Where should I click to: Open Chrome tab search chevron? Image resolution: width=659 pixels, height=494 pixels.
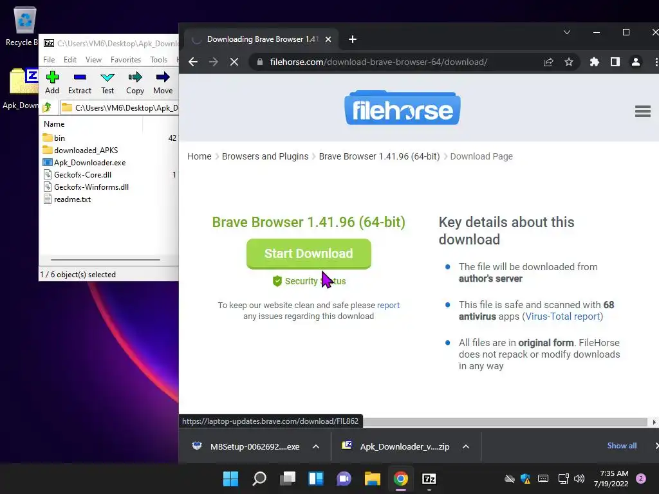tap(566, 32)
